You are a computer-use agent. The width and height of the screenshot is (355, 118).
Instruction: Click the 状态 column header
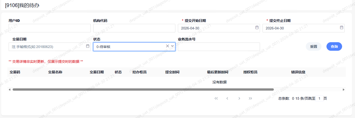coord(118,72)
